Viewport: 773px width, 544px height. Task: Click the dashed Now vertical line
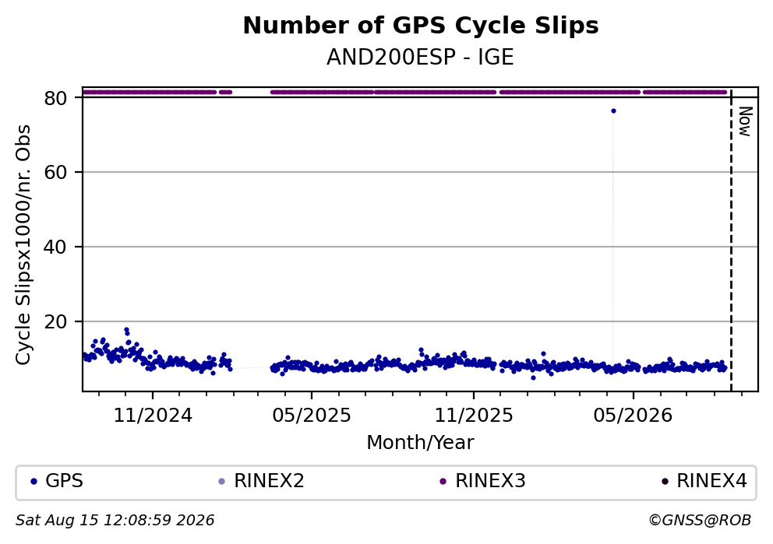[731, 241]
